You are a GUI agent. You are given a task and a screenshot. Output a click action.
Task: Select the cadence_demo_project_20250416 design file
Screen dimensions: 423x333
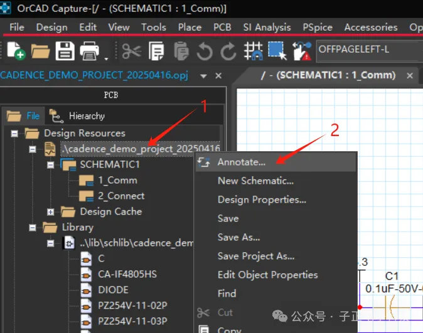coord(141,149)
